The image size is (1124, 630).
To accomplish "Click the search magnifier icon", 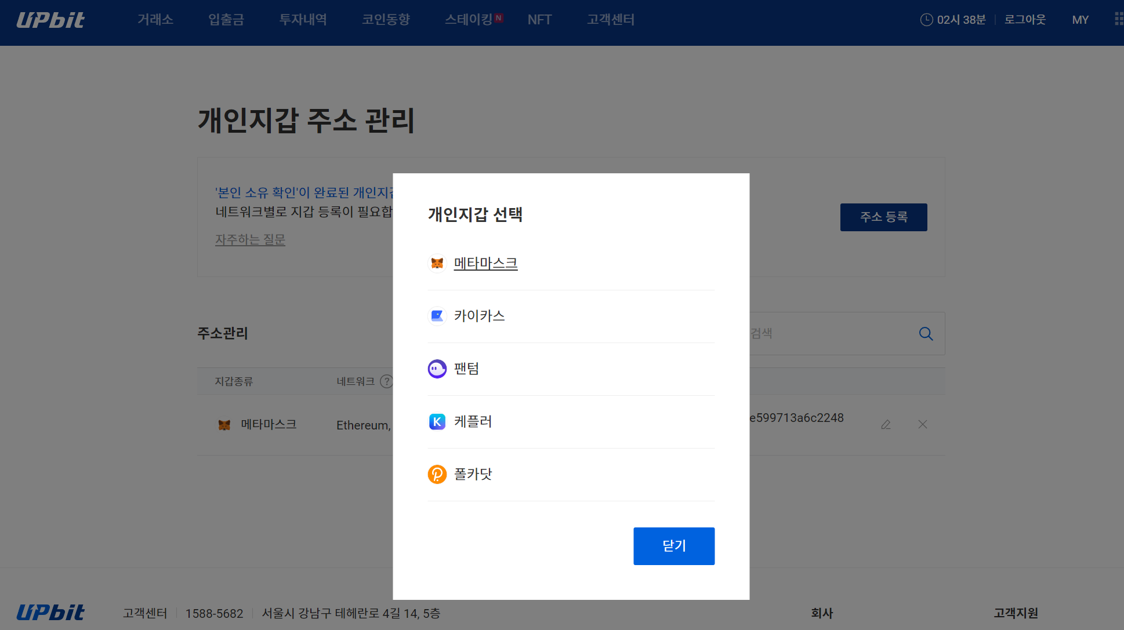I will pyautogui.click(x=926, y=334).
